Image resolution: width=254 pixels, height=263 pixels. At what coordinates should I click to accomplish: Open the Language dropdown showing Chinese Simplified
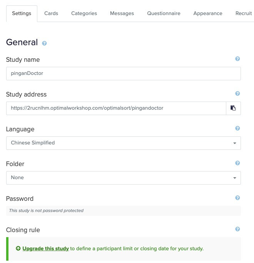124,143
